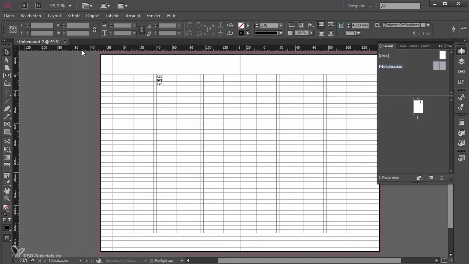The image size is (469, 264).
Task: Toggle formatting affects container button
Action: (5, 220)
